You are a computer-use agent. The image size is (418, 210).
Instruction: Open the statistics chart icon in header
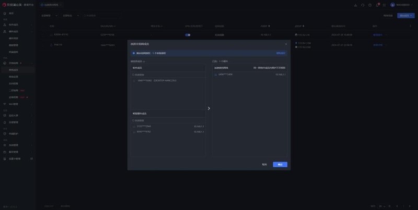[355, 5]
